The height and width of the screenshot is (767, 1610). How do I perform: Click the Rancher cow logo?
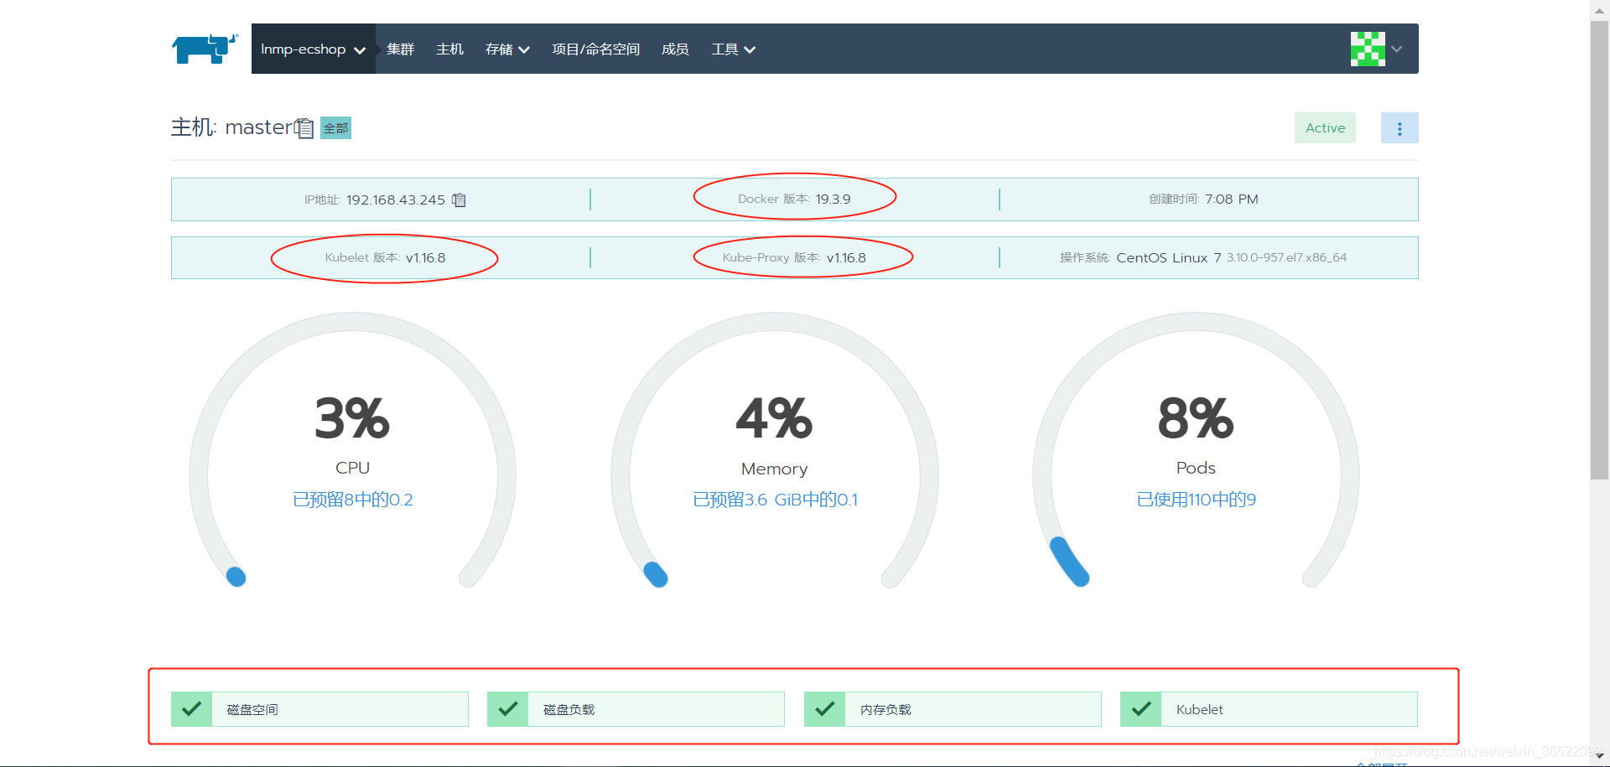(205, 49)
